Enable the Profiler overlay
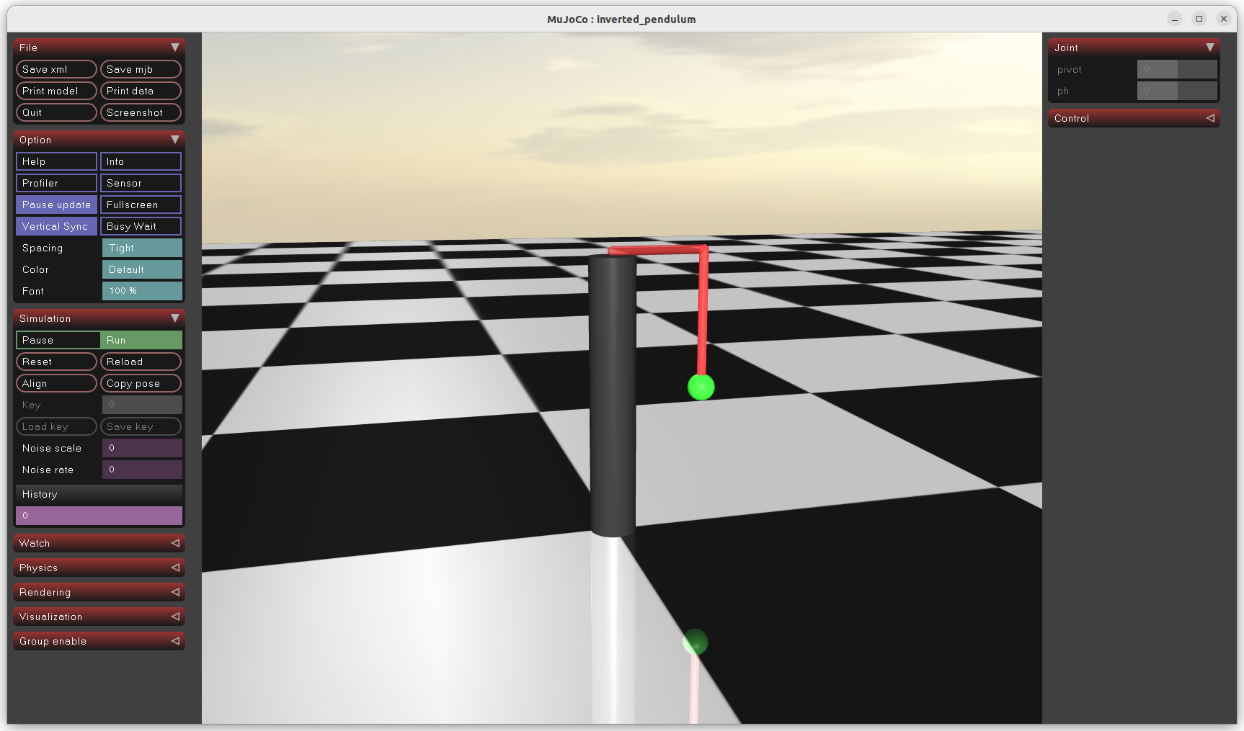Image resolution: width=1244 pixels, height=731 pixels. click(56, 183)
